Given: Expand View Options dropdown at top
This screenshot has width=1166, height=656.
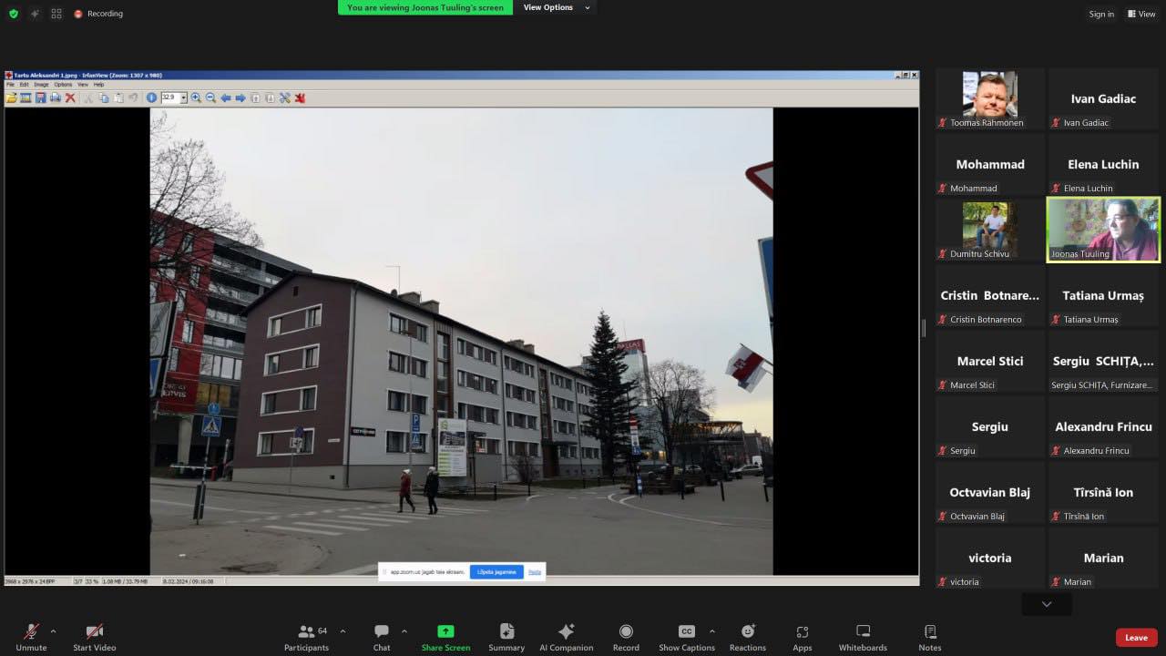Looking at the screenshot, I should point(557,7).
